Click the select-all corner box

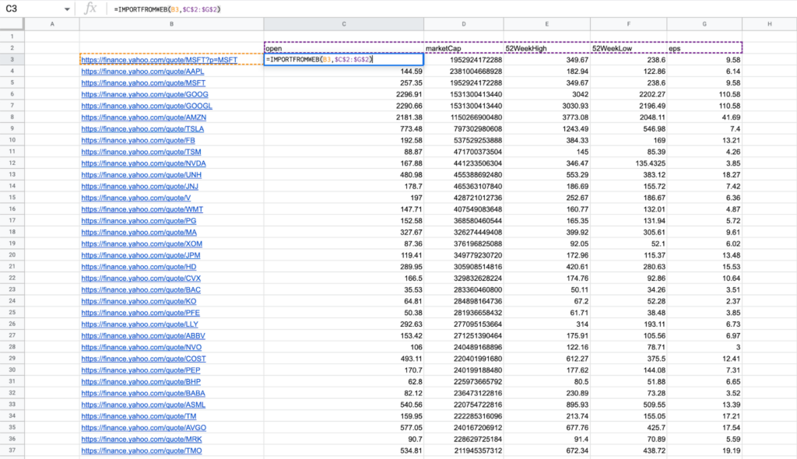(12, 24)
